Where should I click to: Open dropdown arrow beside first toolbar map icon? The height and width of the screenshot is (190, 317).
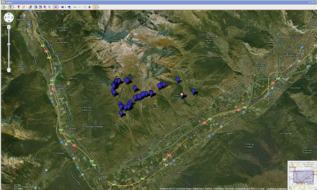pos(6,7)
